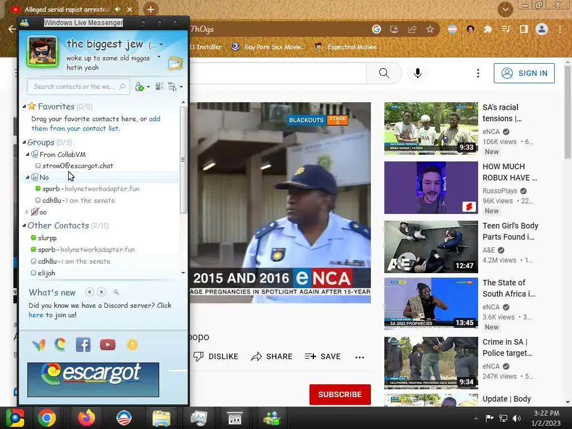Click the volume icon in system tray
572x429 pixels.
click(517, 418)
